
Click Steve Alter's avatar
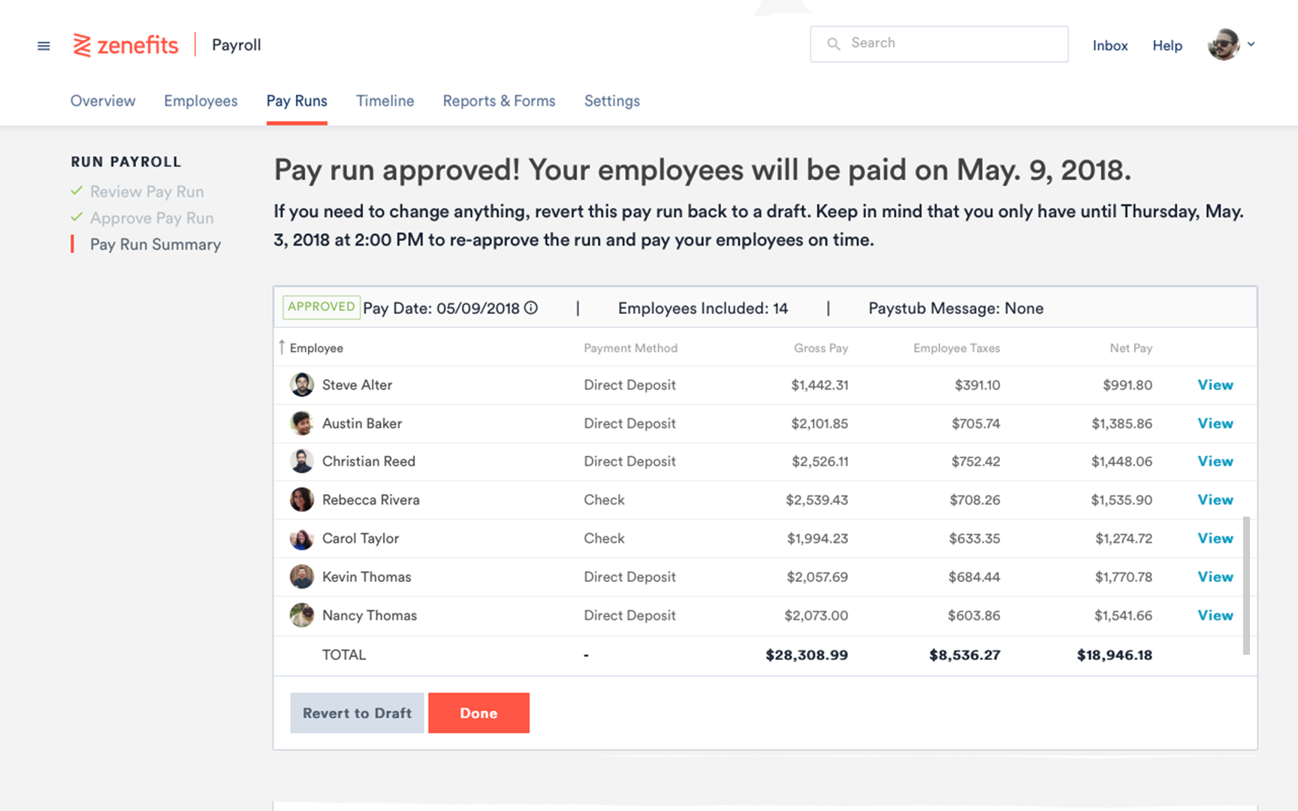(302, 384)
